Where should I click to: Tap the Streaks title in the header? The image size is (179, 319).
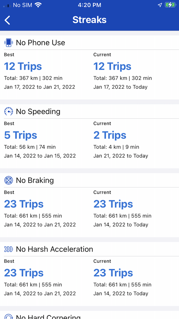(x=89, y=20)
